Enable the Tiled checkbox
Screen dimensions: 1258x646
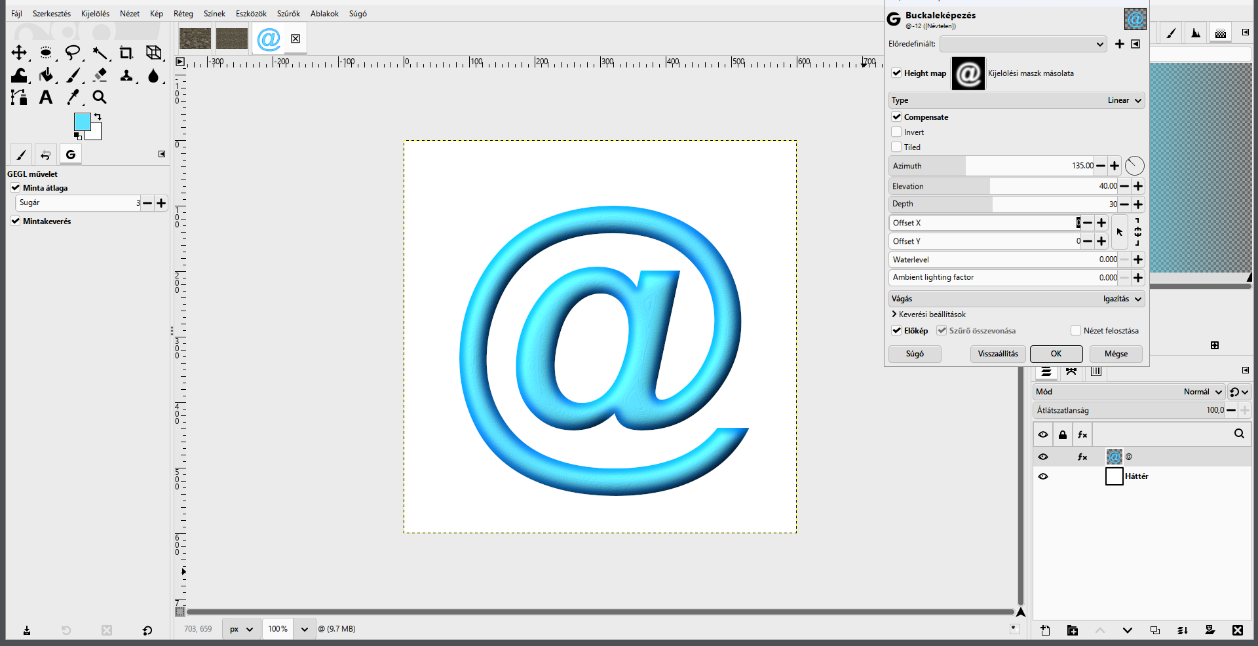(896, 147)
